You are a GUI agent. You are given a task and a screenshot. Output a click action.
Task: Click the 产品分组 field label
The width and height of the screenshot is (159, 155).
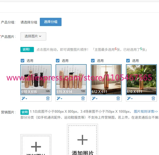pos(9,22)
